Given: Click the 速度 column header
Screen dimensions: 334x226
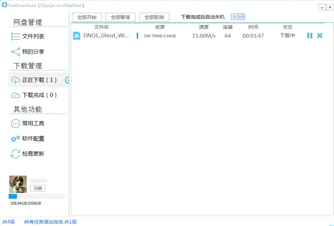Looking at the screenshot, I should [204, 27].
